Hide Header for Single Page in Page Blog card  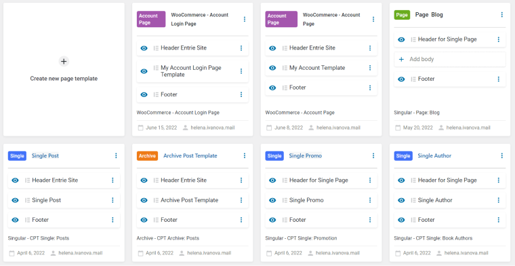[x=401, y=39]
